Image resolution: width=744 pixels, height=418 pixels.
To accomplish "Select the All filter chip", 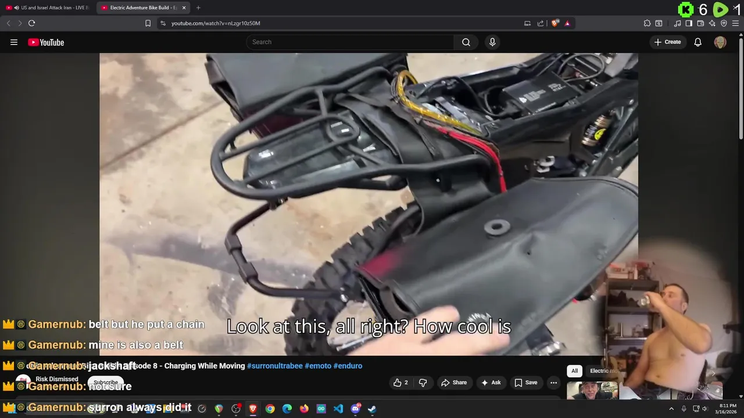I will point(574,371).
